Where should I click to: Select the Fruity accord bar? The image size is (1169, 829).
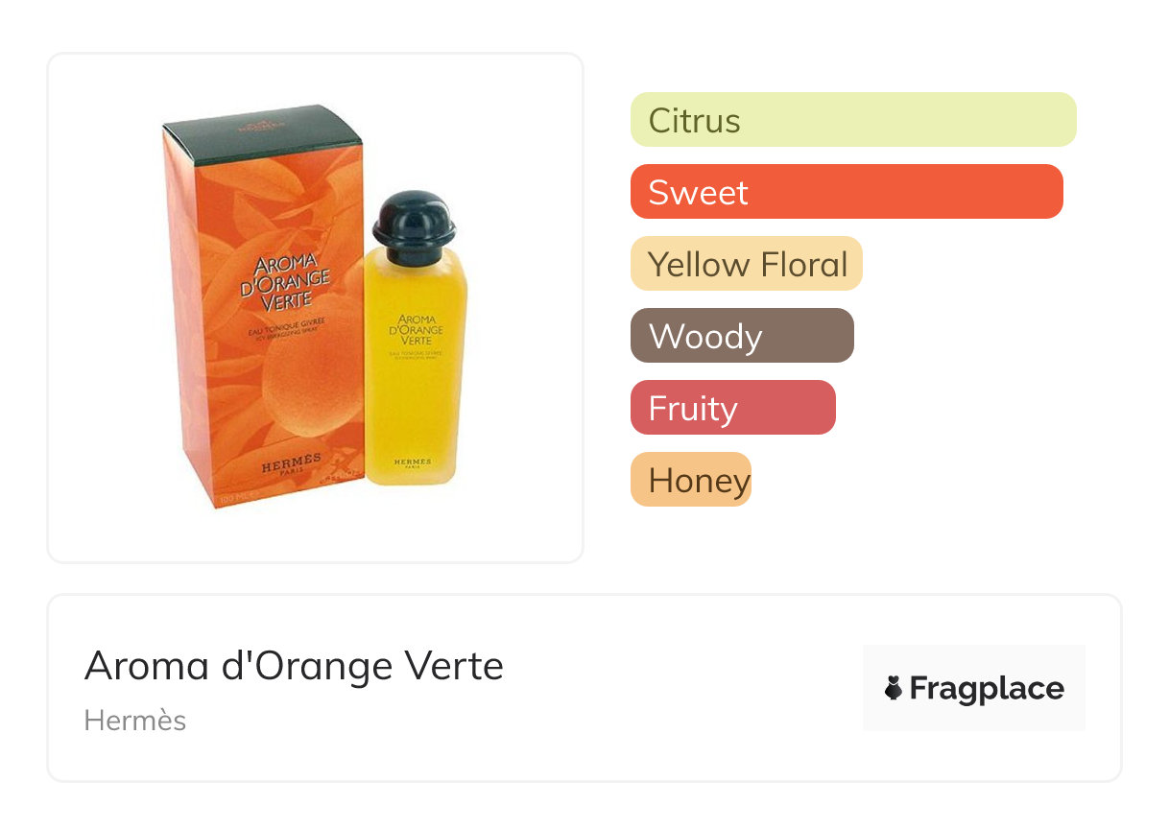click(x=732, y=408)
